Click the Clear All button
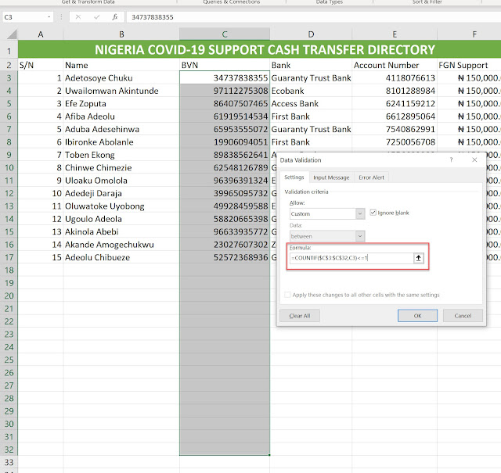 300,316
